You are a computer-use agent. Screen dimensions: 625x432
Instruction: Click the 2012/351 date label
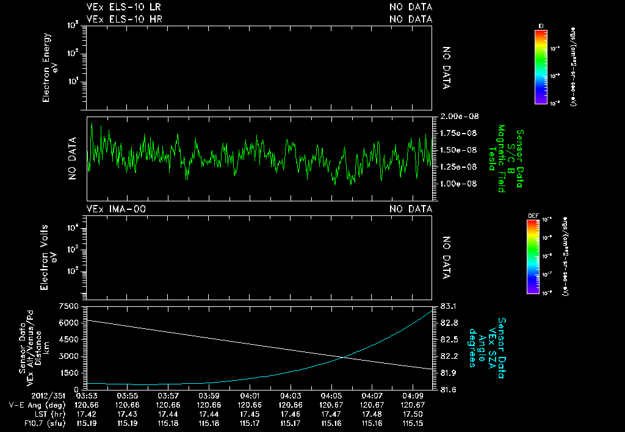pos(48,396)
